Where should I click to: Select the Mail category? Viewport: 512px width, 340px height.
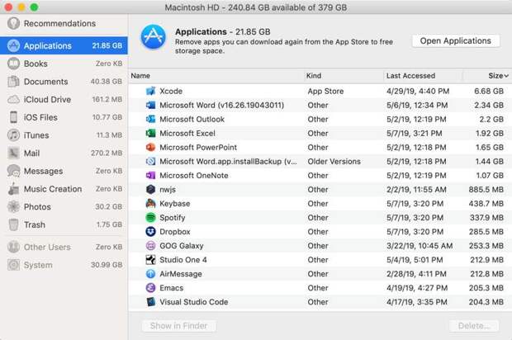click(64, 153)
